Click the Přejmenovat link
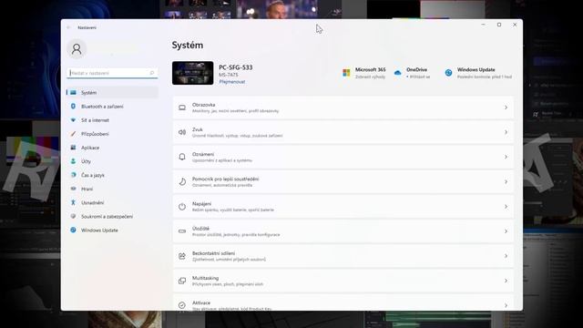Screen dimensions: 583x328 click(232, 82)
